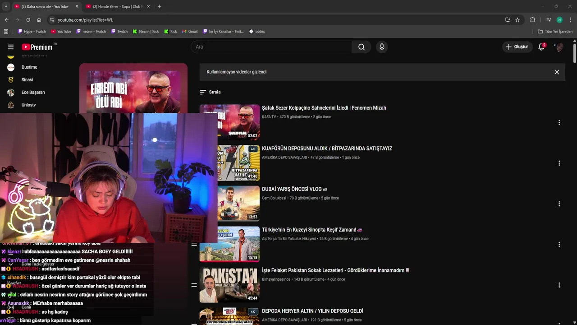Open nesrin - Twitch bookmark
Image resolution: width=577 pixels, height=325 pixels.
tap(91, 32)
